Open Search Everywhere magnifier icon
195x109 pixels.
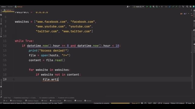coord(187,7)
